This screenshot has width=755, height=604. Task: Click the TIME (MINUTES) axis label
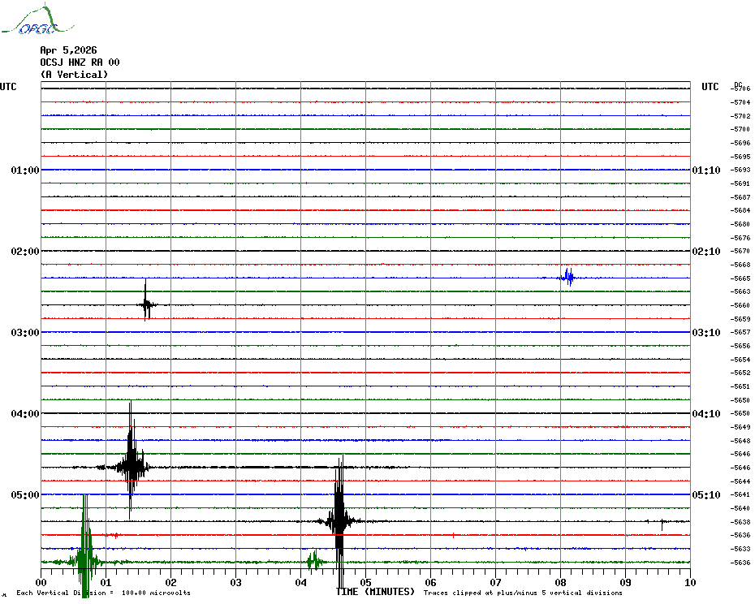pos(375,592)
